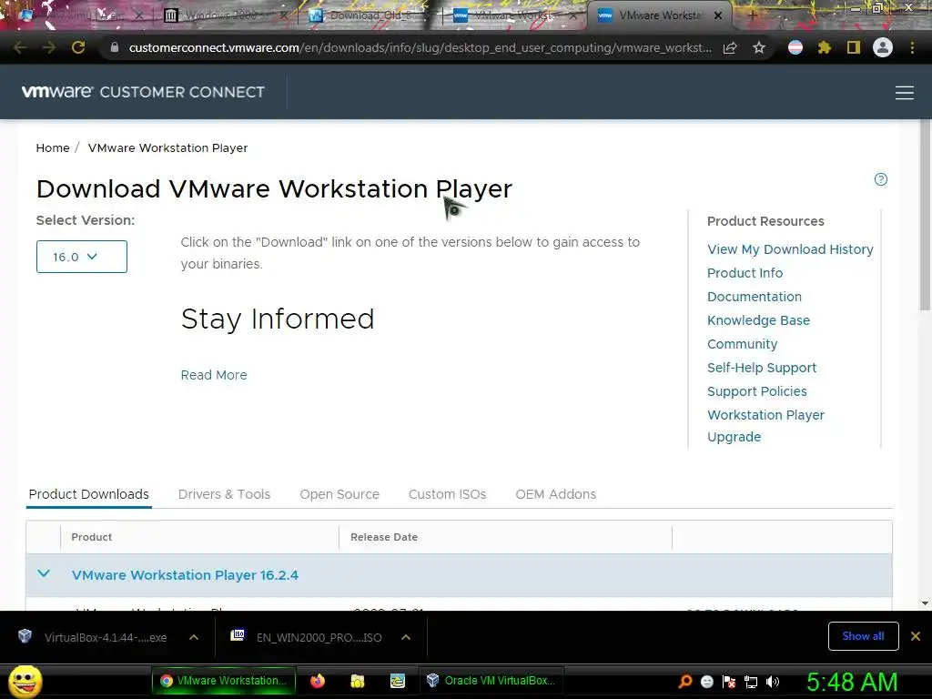
Task: Click the Read More link
Action: click(x=214, y=375)
